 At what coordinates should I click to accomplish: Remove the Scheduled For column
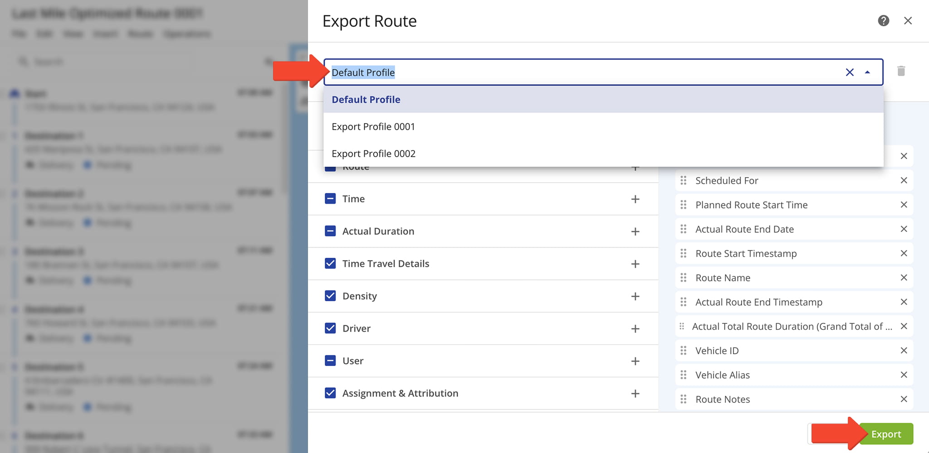[904, 180]
